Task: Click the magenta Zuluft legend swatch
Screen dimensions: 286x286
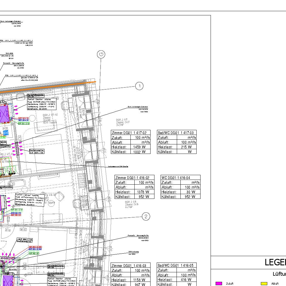Action: coord(219,283)
